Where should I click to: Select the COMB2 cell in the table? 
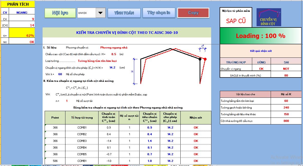coord(82,134)
